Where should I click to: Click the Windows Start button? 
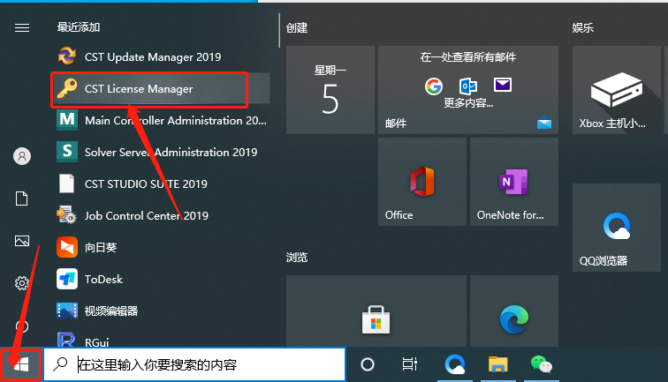pos(21,364)
